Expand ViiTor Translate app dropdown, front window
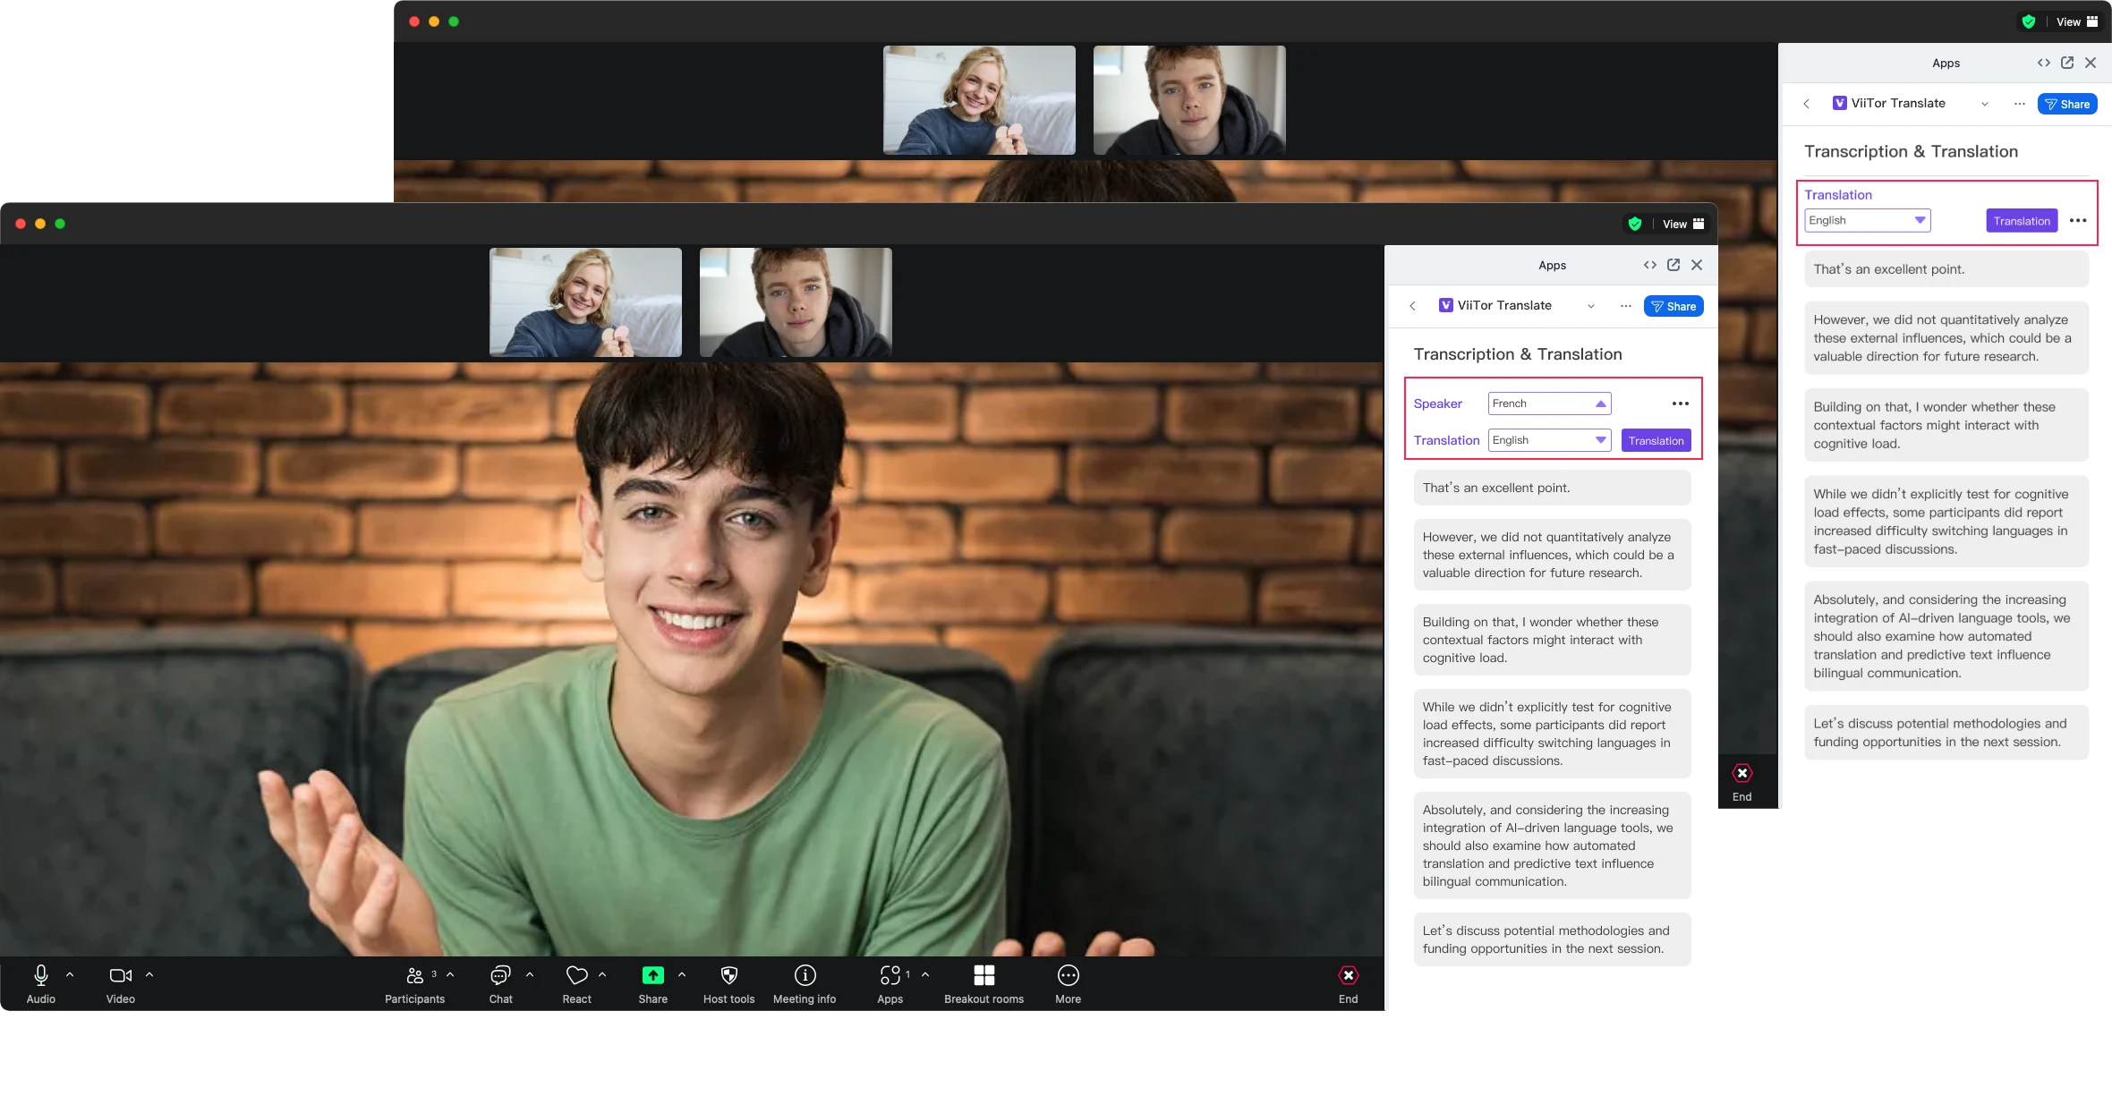Viewport: 2112px width, 1113px height. coord(1591,306)
